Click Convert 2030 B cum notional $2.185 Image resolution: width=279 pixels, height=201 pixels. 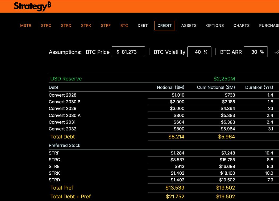tap(228, 102)
